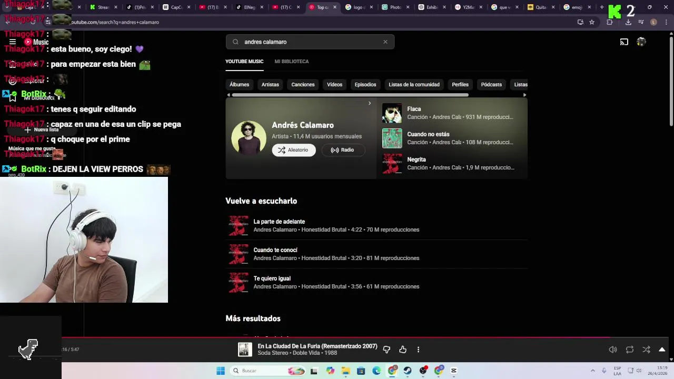674x379 pixels.
Task: Play Andrés Calamaro in Aleatorio shuffle
Action: pos(293,150)
